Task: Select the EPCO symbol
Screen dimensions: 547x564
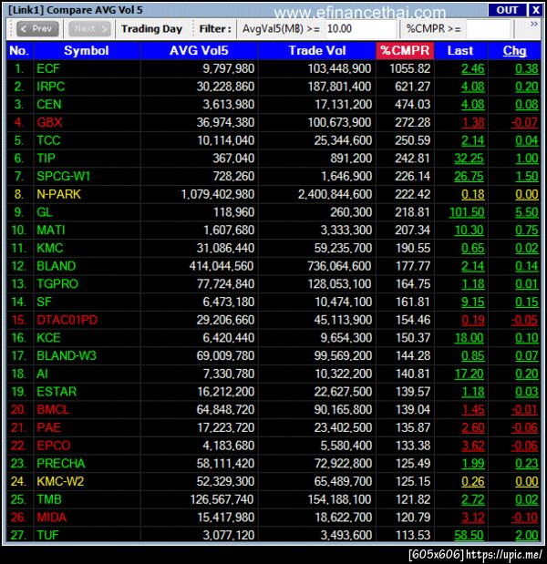Action: pos(53,446)
